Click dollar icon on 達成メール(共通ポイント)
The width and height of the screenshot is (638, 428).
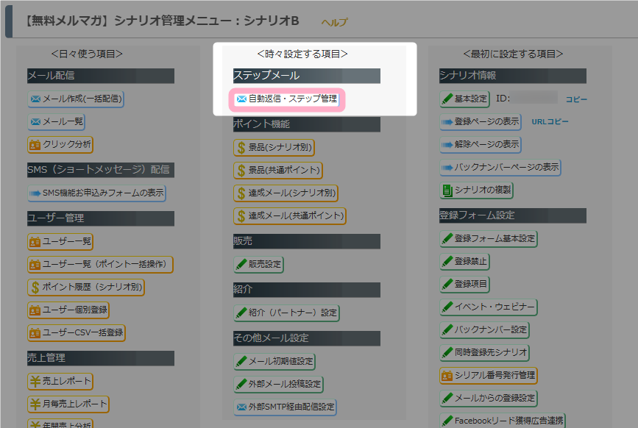pyautogui.click(x=241, y=215)
